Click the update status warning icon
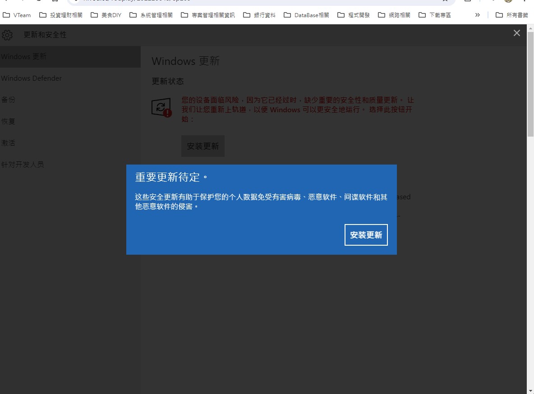The image size is (534, 394). [x=161, y=108]
